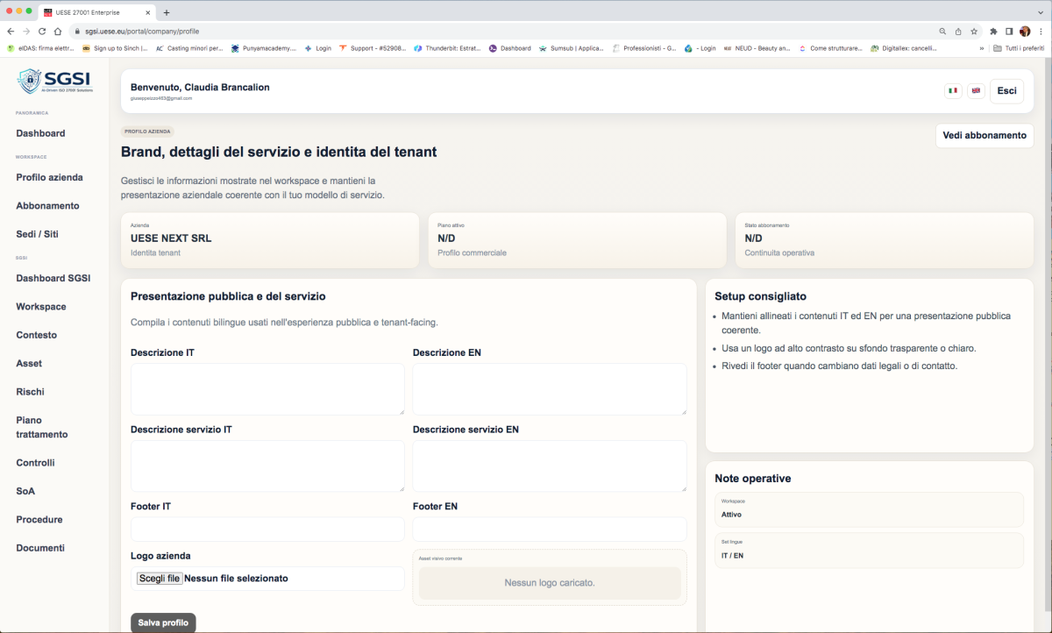Toggle the browser side panel icon
The height and width of the screenshot is (633, 1052).
(x=1009, y=31)
